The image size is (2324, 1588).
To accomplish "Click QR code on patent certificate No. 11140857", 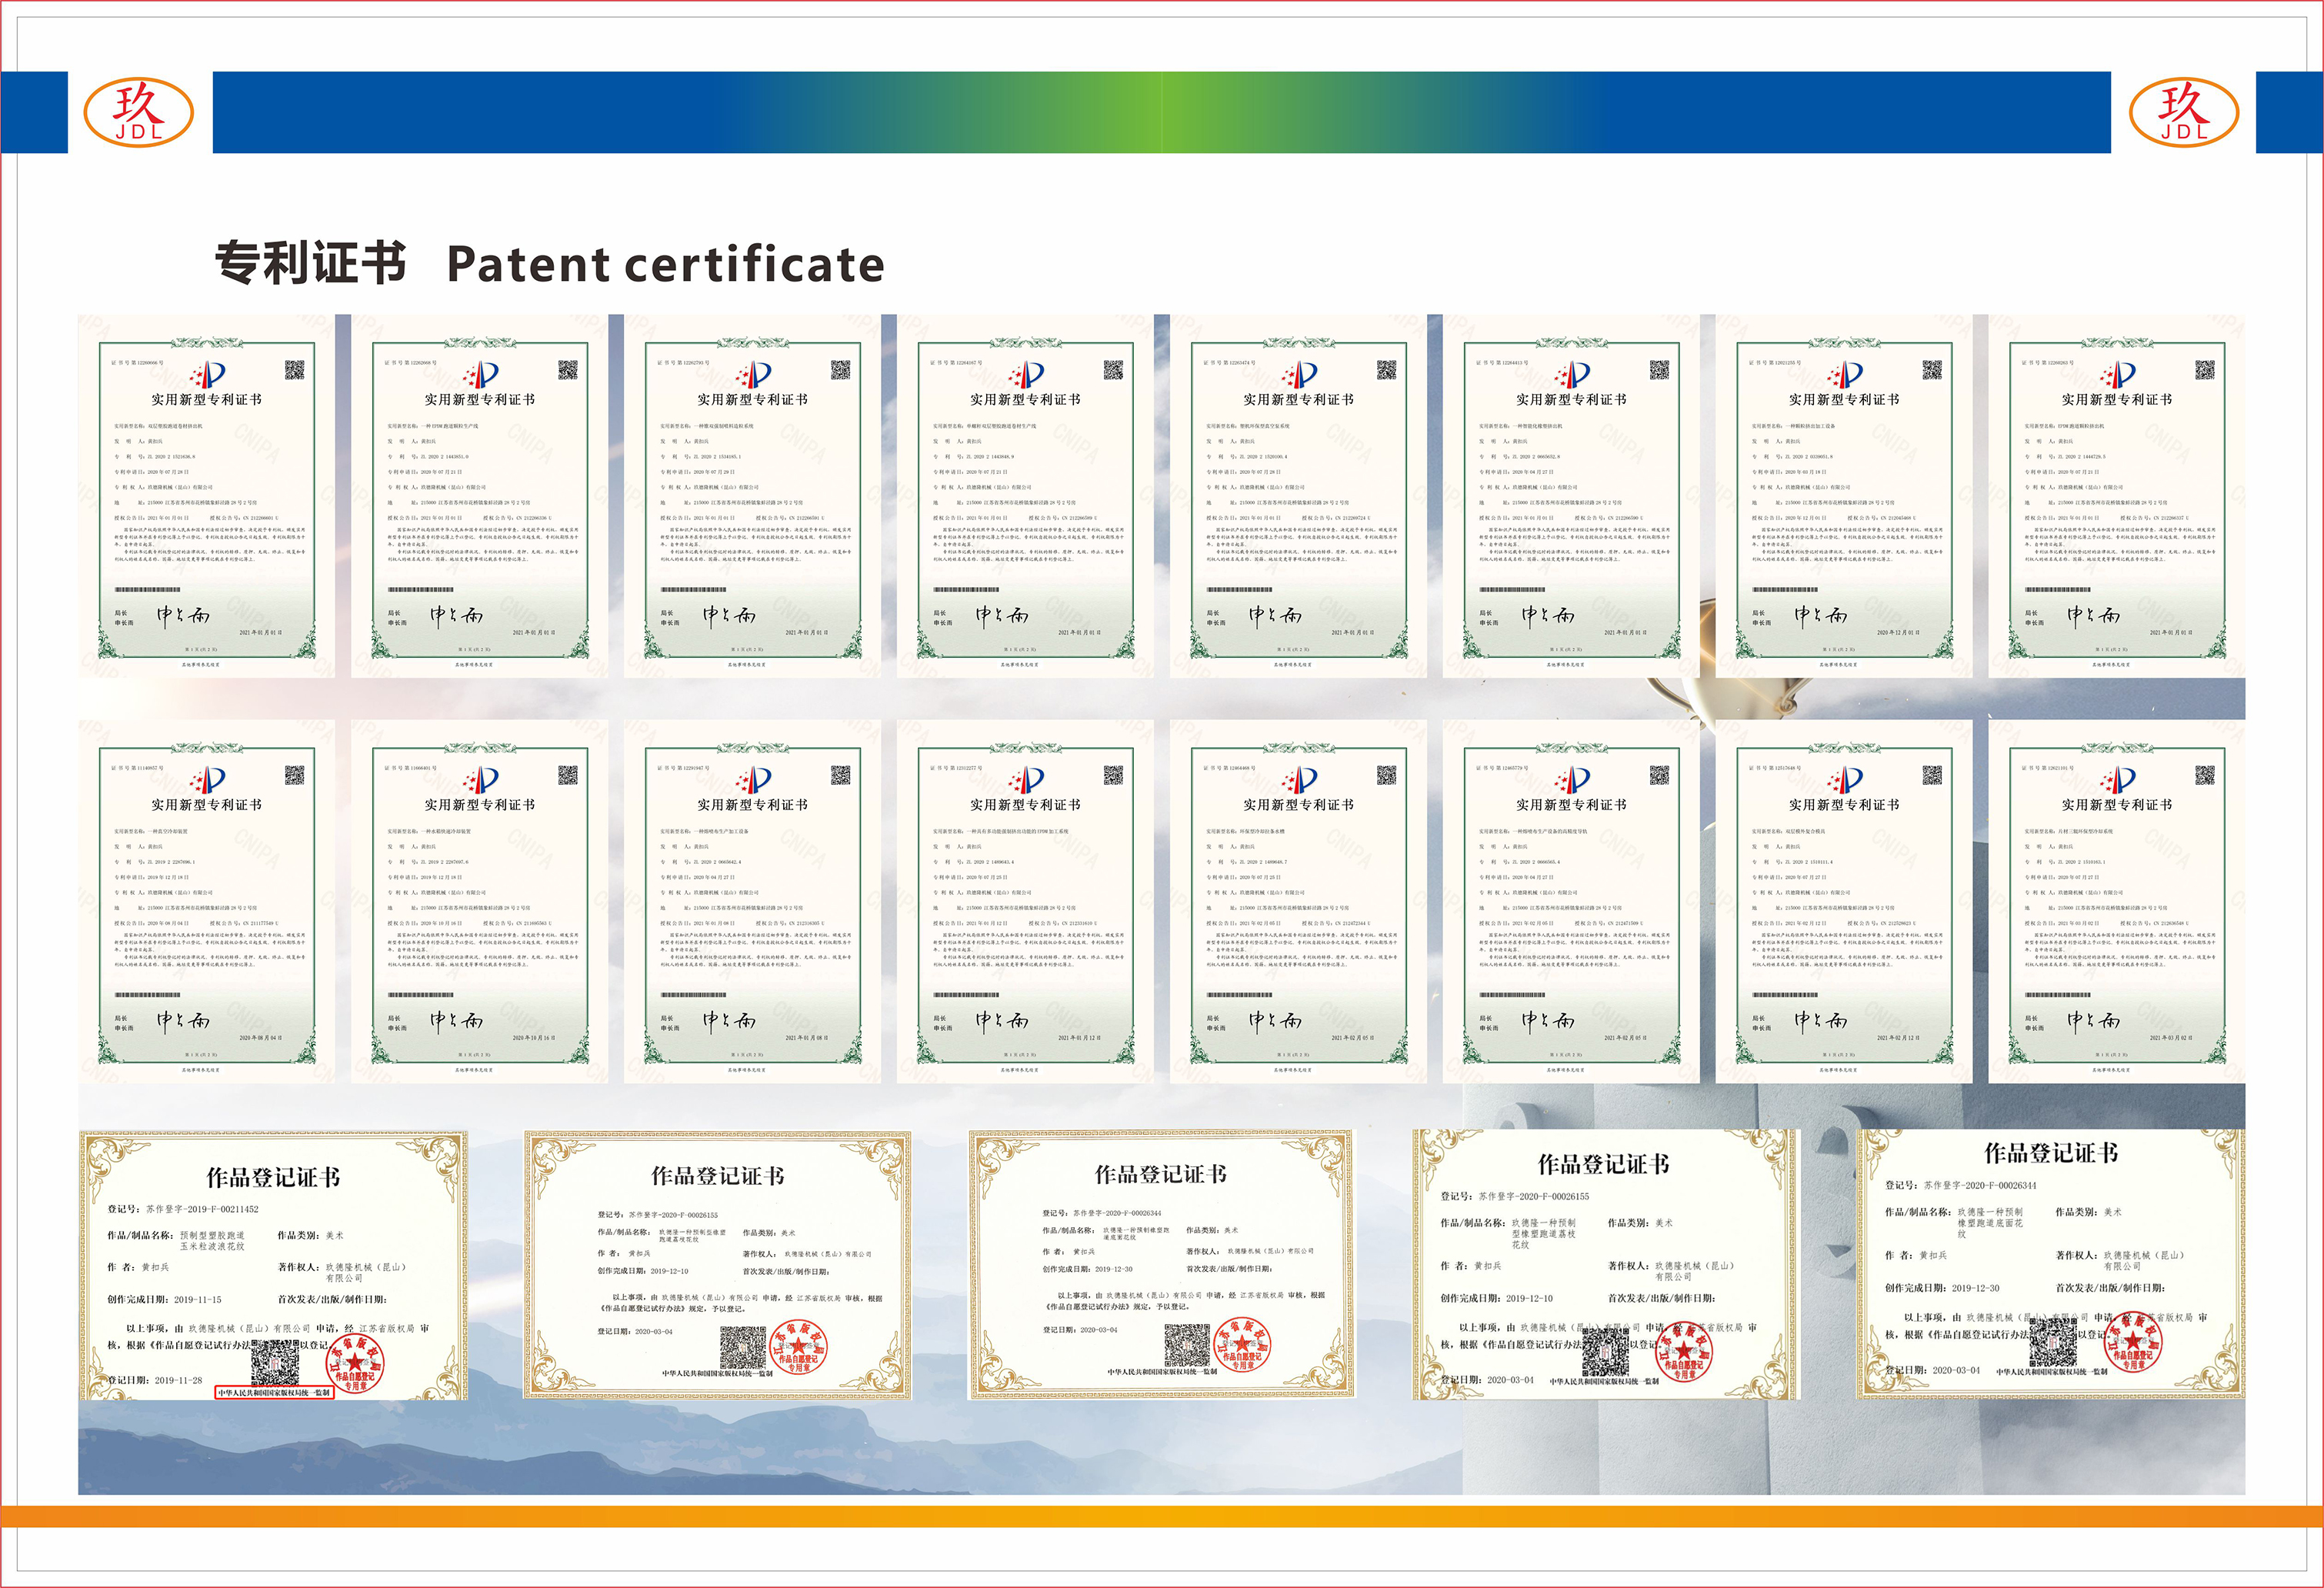I will click(294, 776).
